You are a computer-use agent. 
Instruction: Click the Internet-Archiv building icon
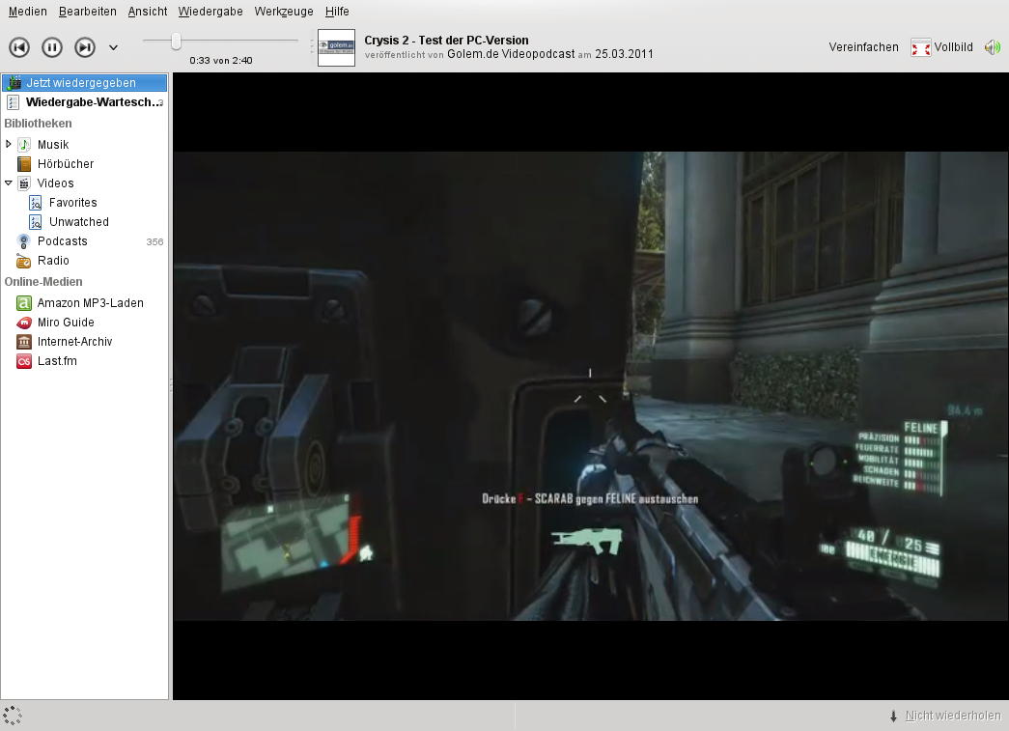[x=24, y=342]
